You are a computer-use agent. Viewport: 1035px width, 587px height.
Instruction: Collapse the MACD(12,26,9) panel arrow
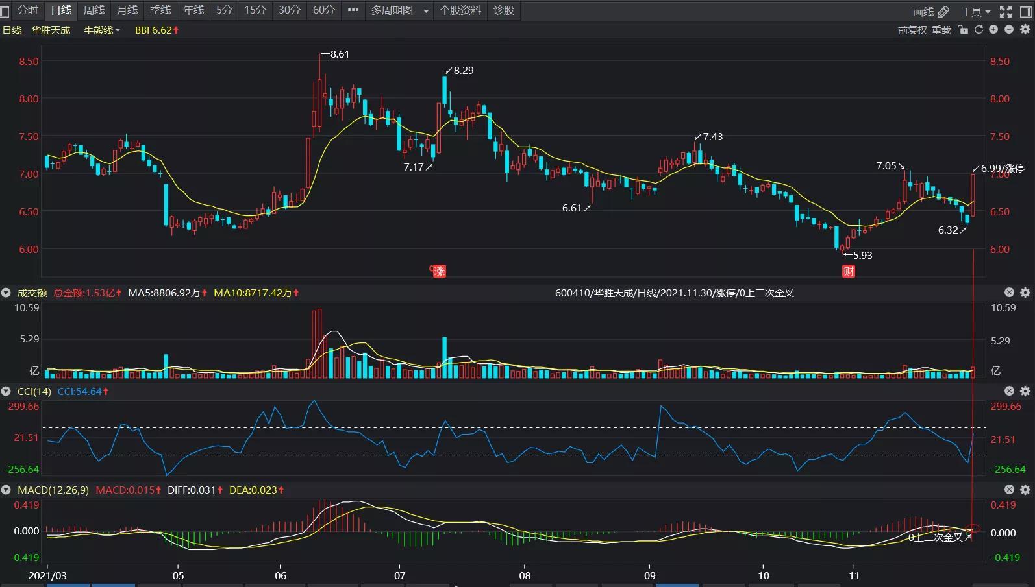click(x=6, y=490)
